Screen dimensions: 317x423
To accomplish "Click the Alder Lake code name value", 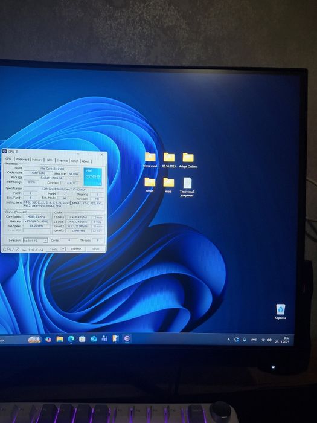I will click(38, 173).
